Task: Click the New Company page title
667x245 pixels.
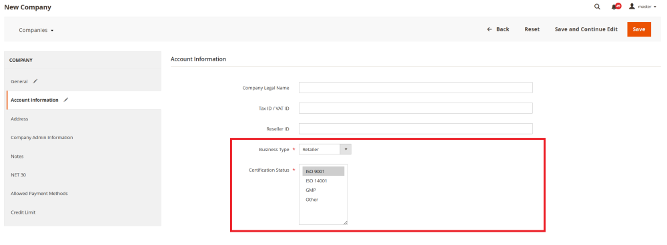Action: pyautogui.click(x=27, y=7)
